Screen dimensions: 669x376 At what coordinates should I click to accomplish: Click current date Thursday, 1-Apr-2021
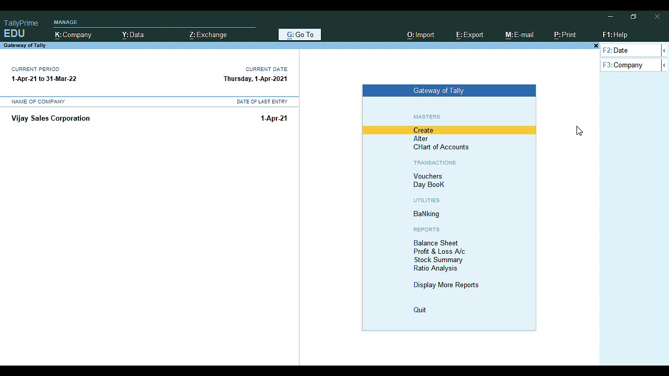pos(256,79)
